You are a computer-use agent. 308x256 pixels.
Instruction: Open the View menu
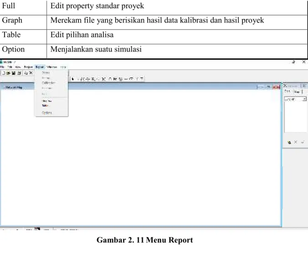point(18,67)
